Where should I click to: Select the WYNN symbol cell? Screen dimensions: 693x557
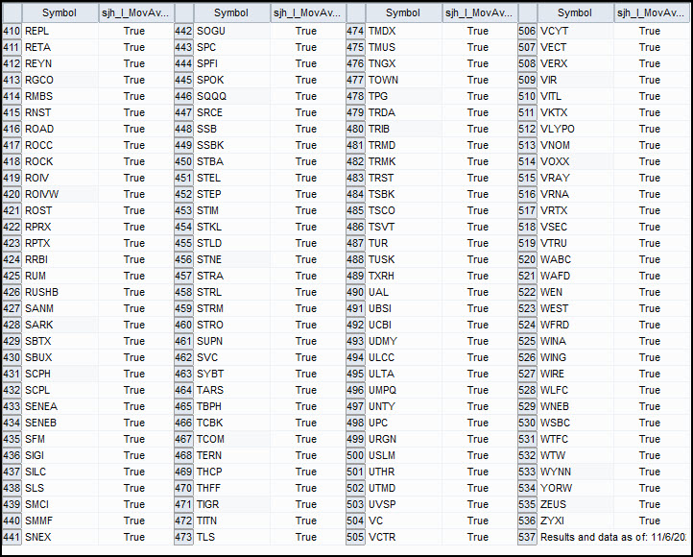click(576, 472)
